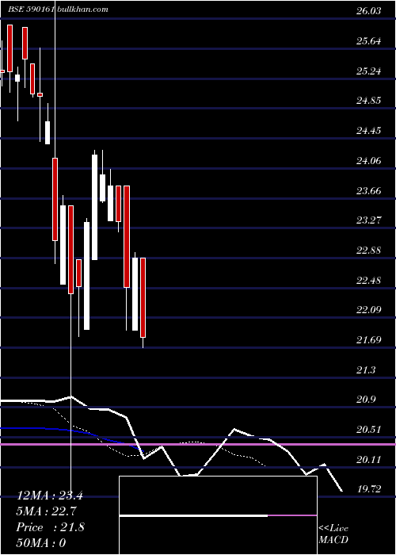Click the 5MA : 22.7 readout
The width and height of the screenshot is (396, 555).
47,511
